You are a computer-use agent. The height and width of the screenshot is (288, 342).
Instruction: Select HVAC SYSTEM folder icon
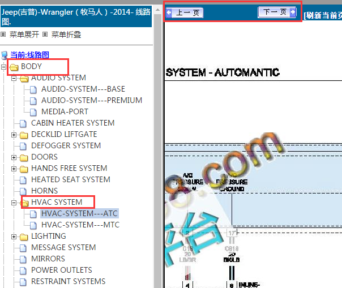pos(24,203)
